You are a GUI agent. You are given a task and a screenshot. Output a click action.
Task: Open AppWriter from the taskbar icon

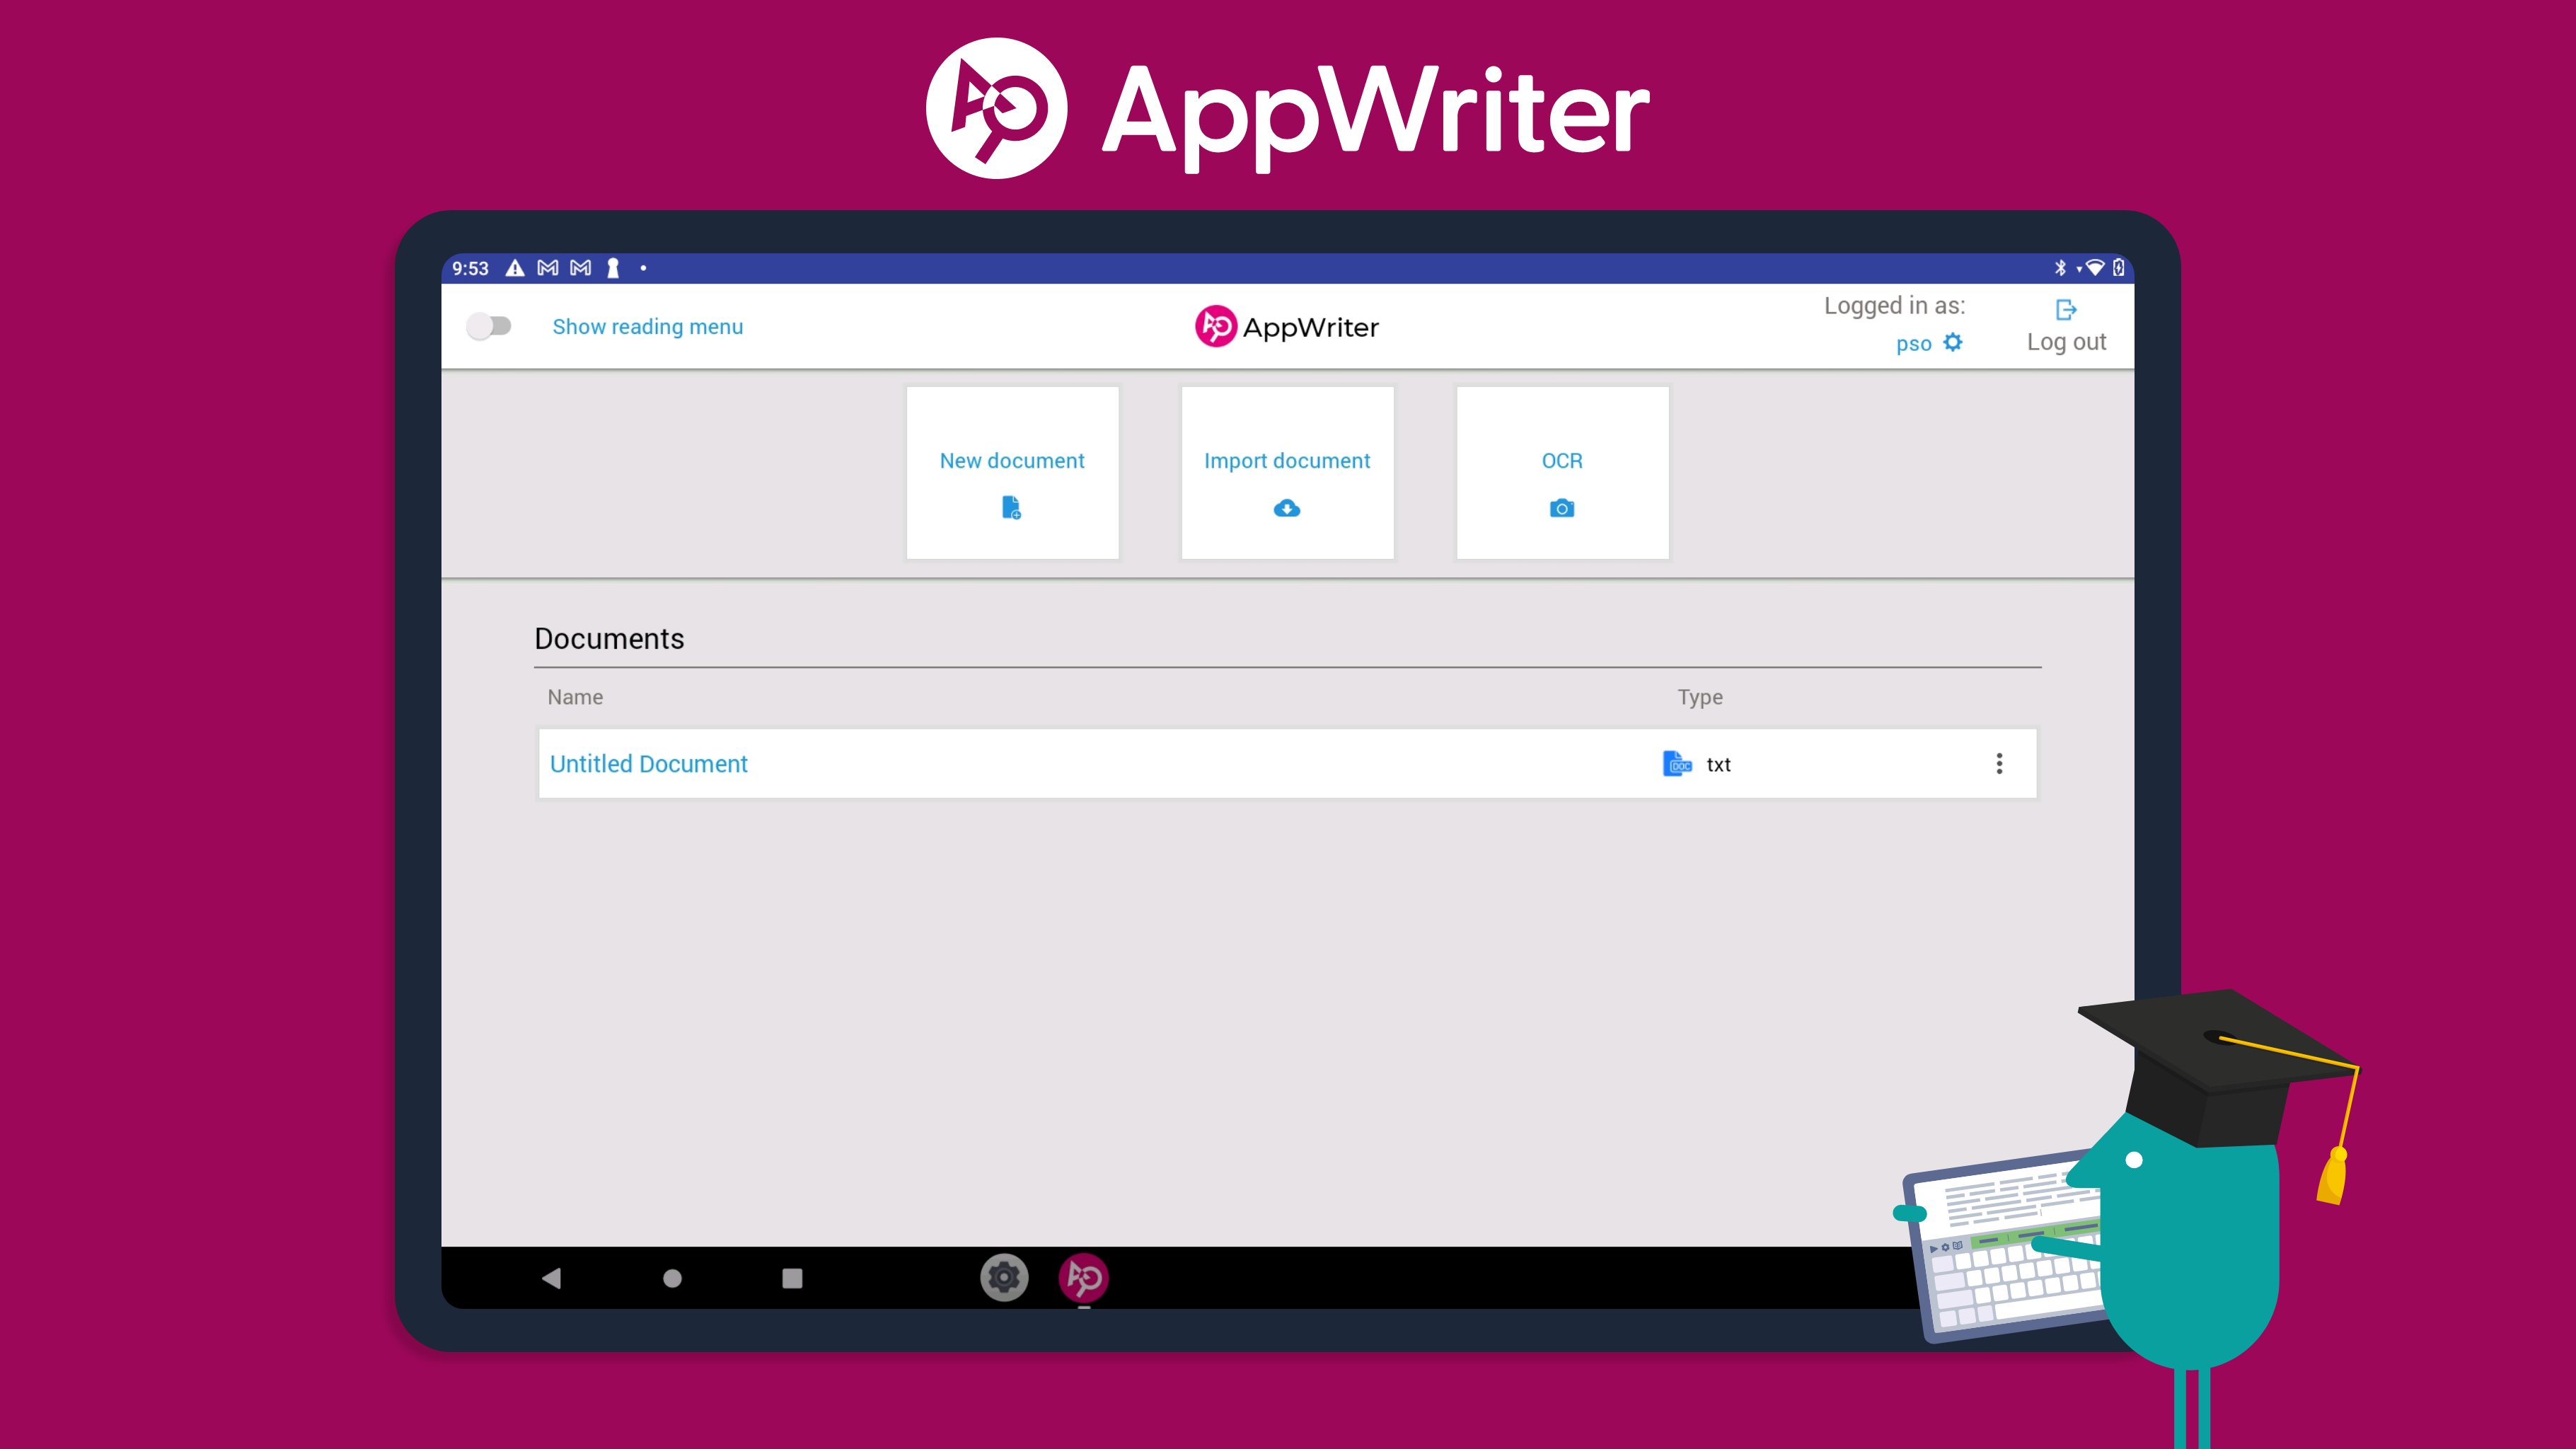point(1084,1277)
